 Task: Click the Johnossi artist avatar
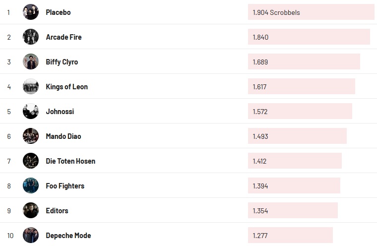coord(31,111)
